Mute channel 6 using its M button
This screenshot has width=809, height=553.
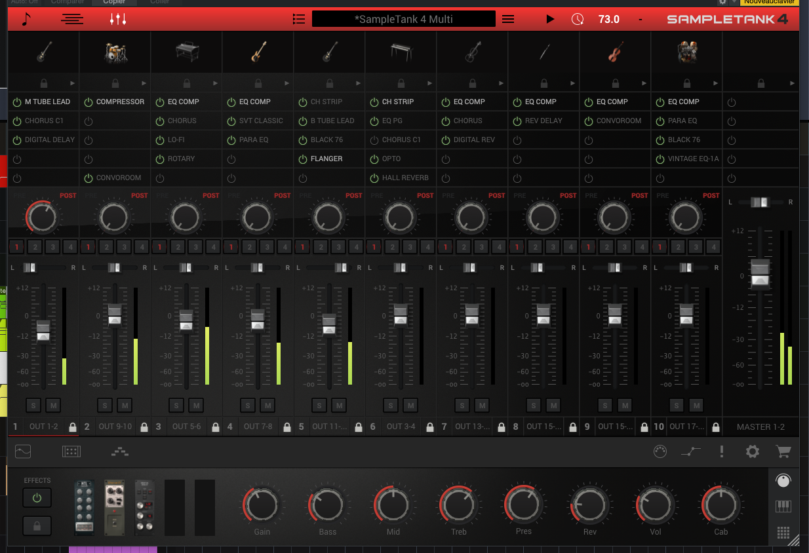[x=410, y=405]
